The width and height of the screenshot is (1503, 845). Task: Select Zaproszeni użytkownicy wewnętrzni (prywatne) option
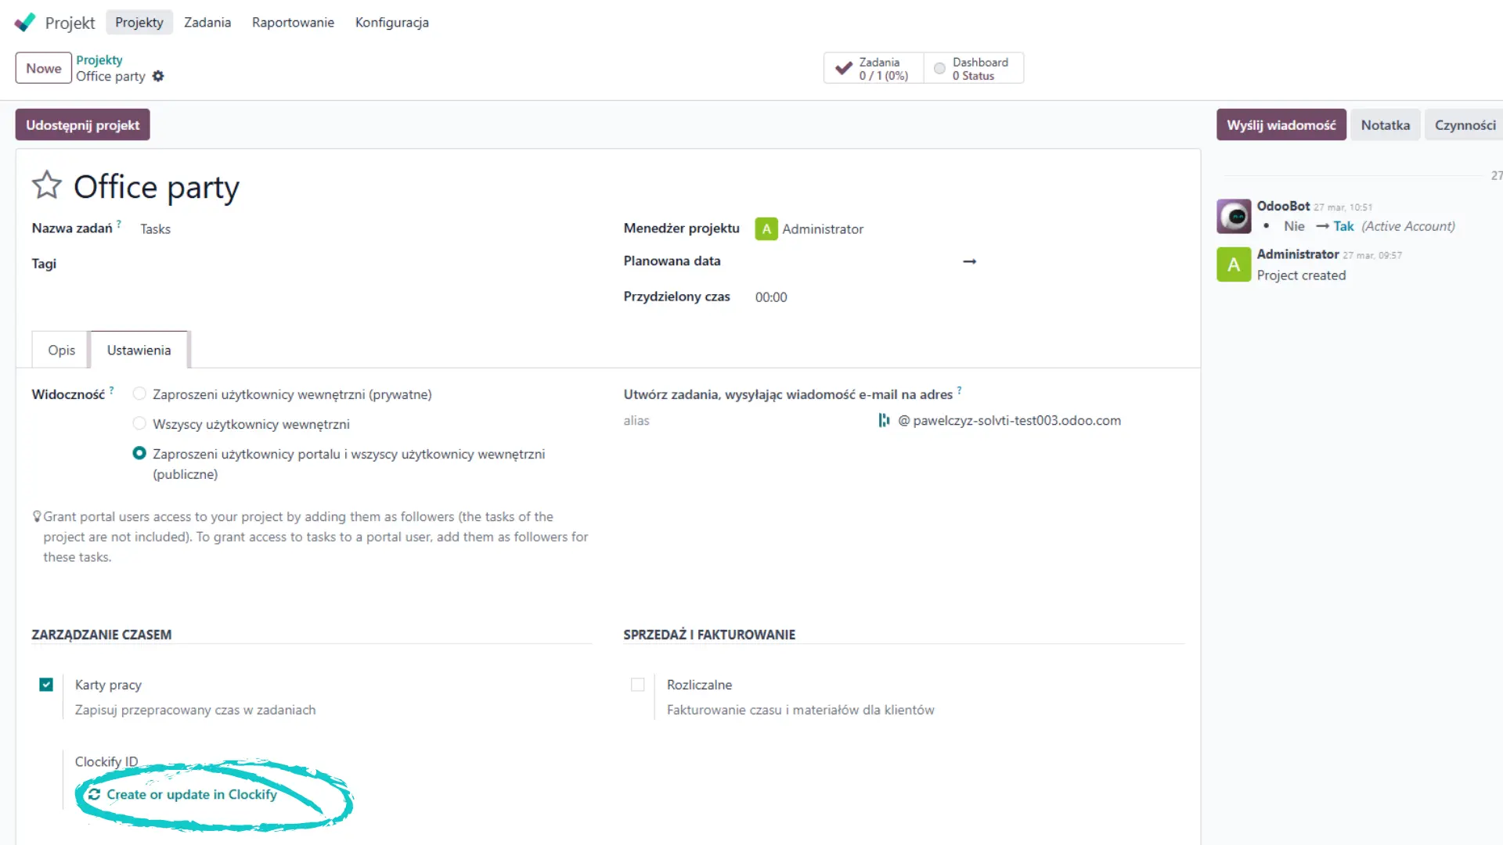[139, 394]
